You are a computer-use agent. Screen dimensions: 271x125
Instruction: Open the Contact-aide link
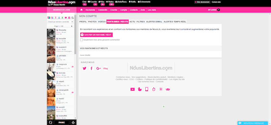216,2
